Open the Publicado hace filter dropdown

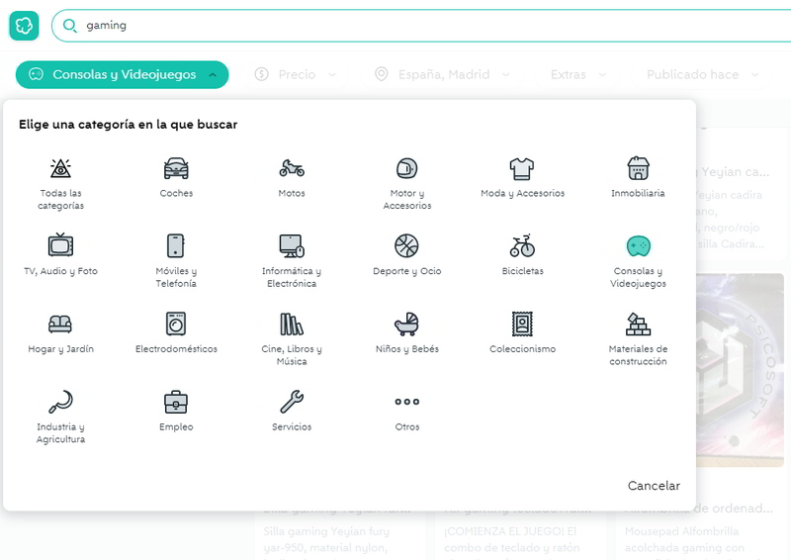(x=702, y=75)
